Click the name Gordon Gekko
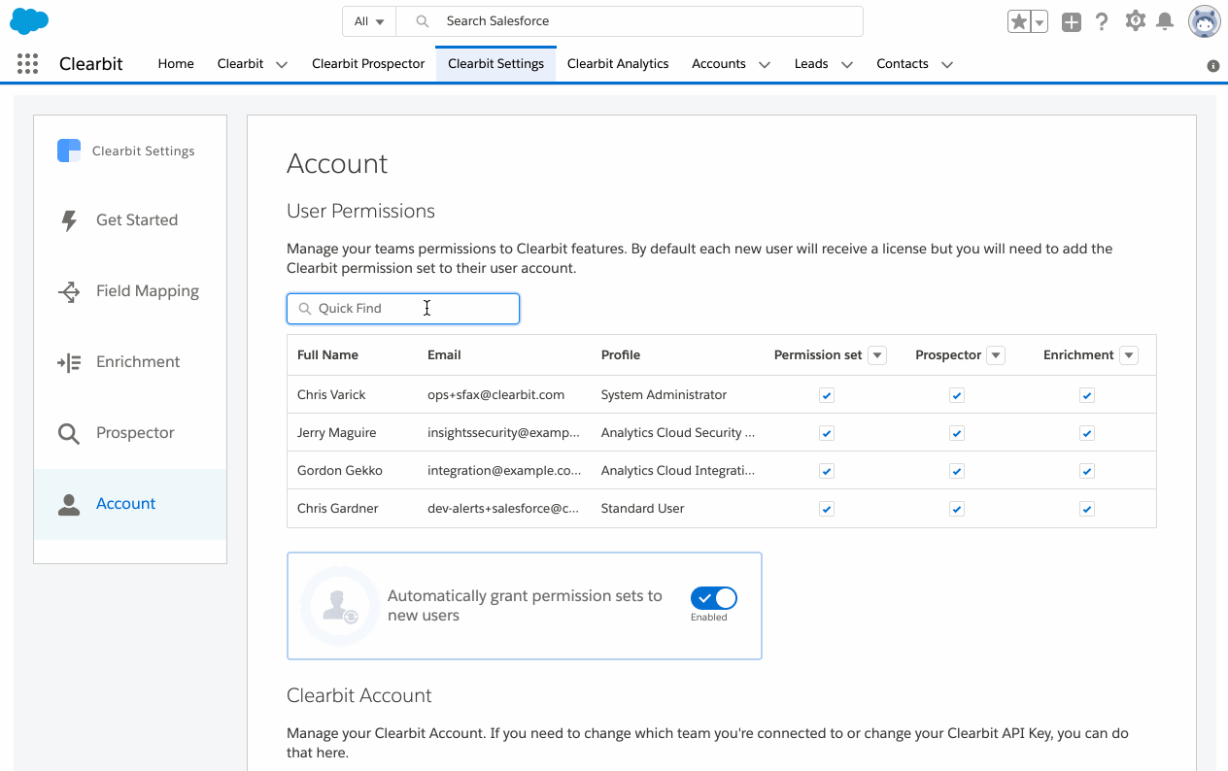 tap(340, 471)
